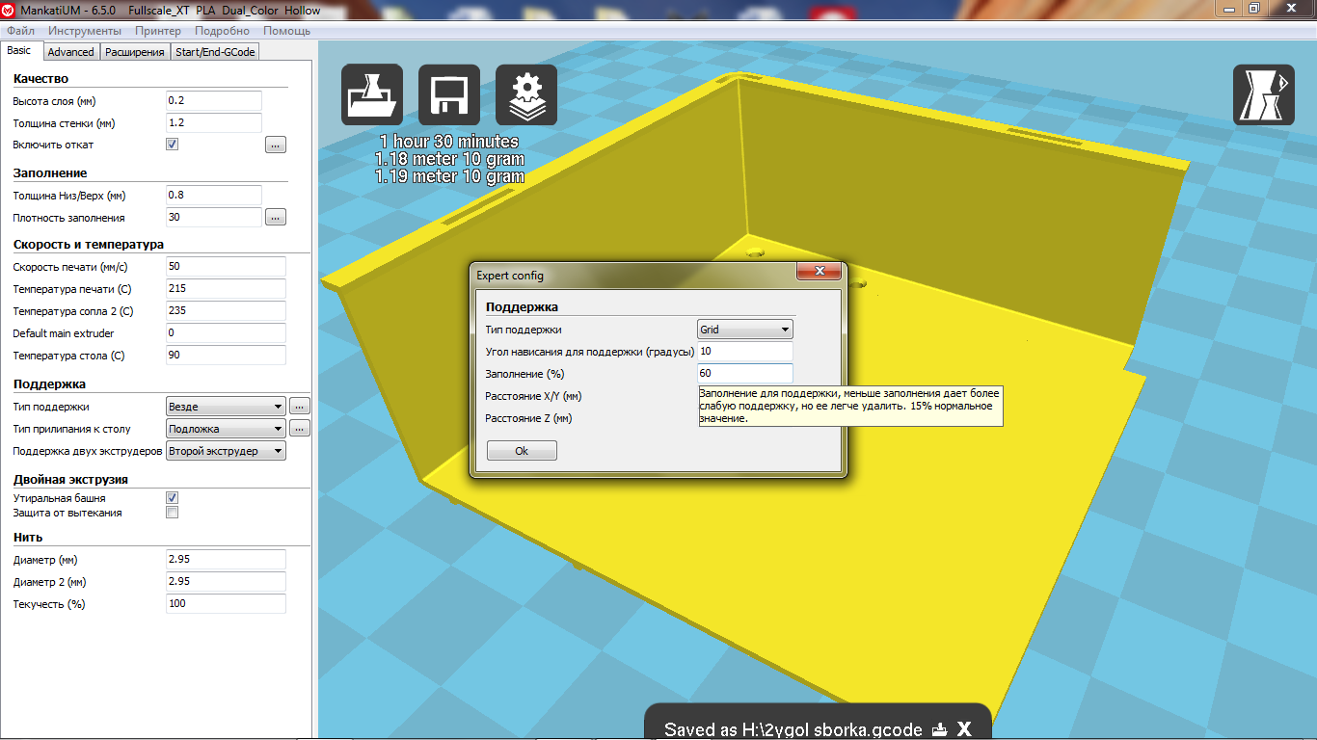Viewport: 1317px width, 740px height.
Task: Click the Load model icon
Action: pos(372,94)
